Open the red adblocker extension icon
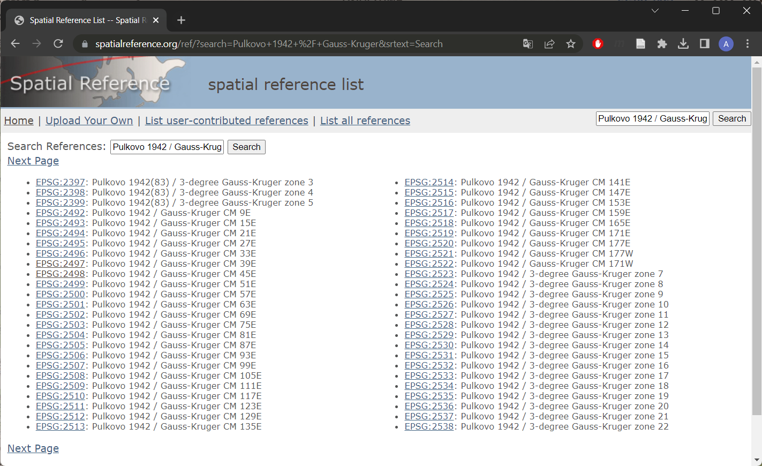This screenshot has width=762, height=466. (x=598, y=44)
